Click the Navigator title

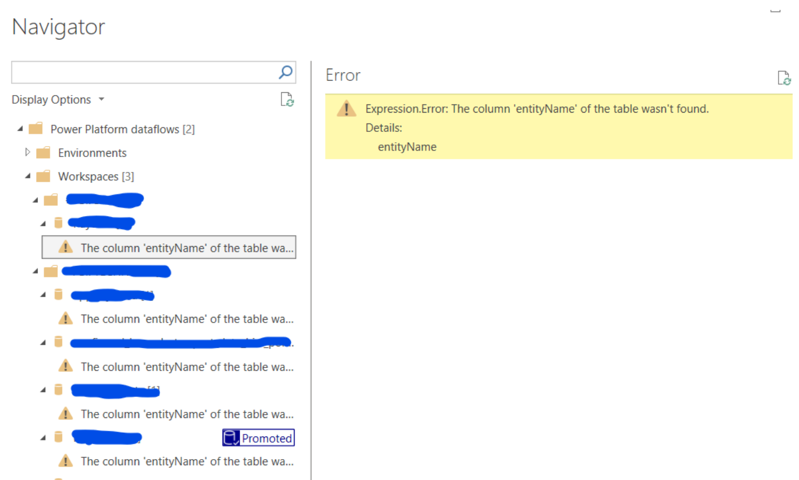pyautogui.click(x=58, y=27)
